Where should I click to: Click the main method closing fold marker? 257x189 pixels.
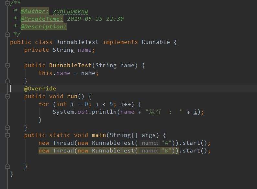[x=7, y=166]
